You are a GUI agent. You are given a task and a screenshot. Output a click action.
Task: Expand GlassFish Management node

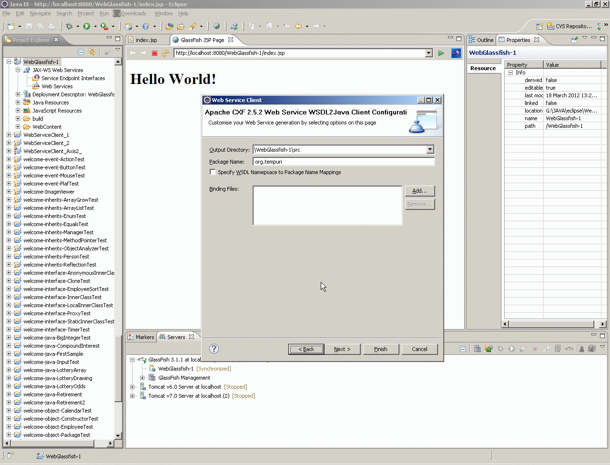(142, 378)
